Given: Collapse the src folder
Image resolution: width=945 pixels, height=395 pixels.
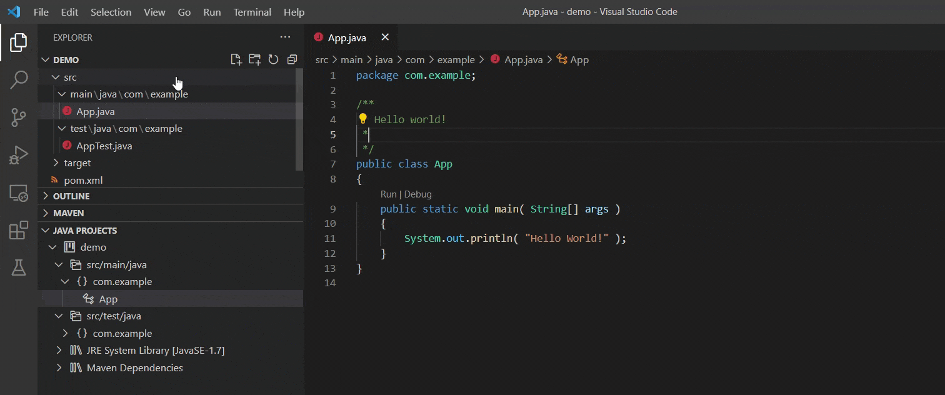Looking at the screenshot, I should coord(56,77).
